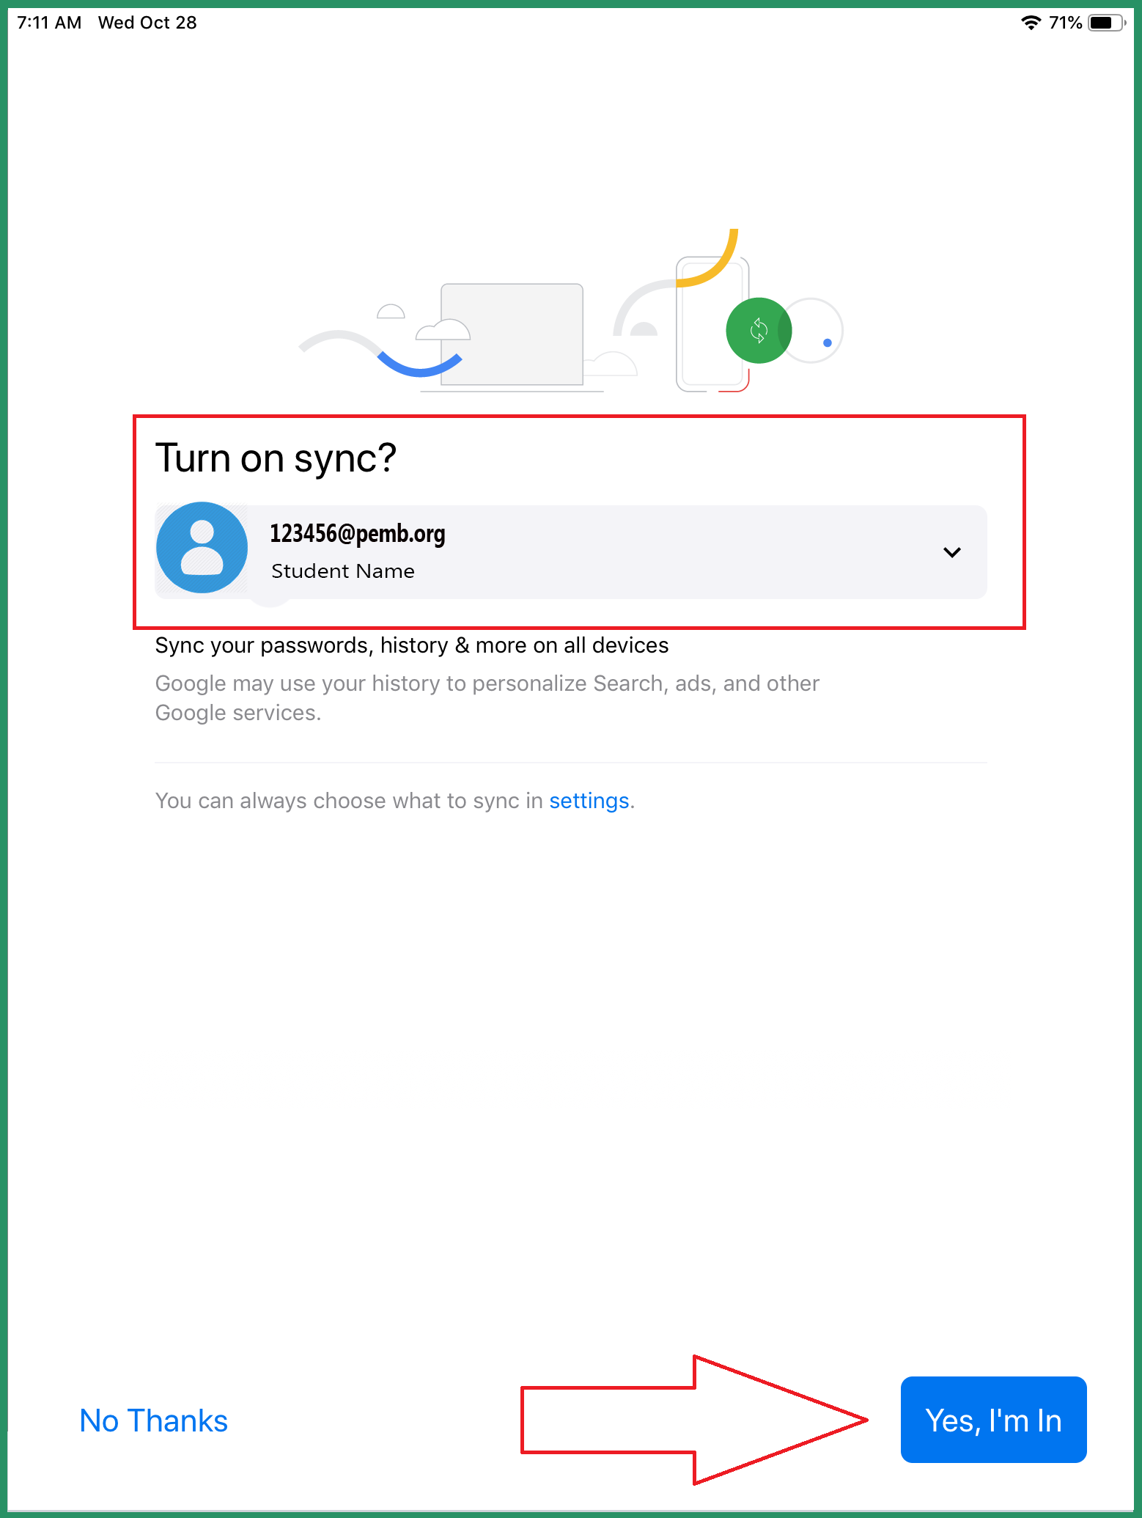
Task: Tap the yellow arc in illustration
Action: pyautogui.click(x=708, y=259)
